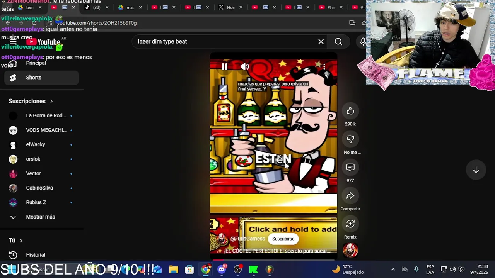Select Shorts in the sidebar
Viewport: 495px width, 278px height.
tap(41, 78)
